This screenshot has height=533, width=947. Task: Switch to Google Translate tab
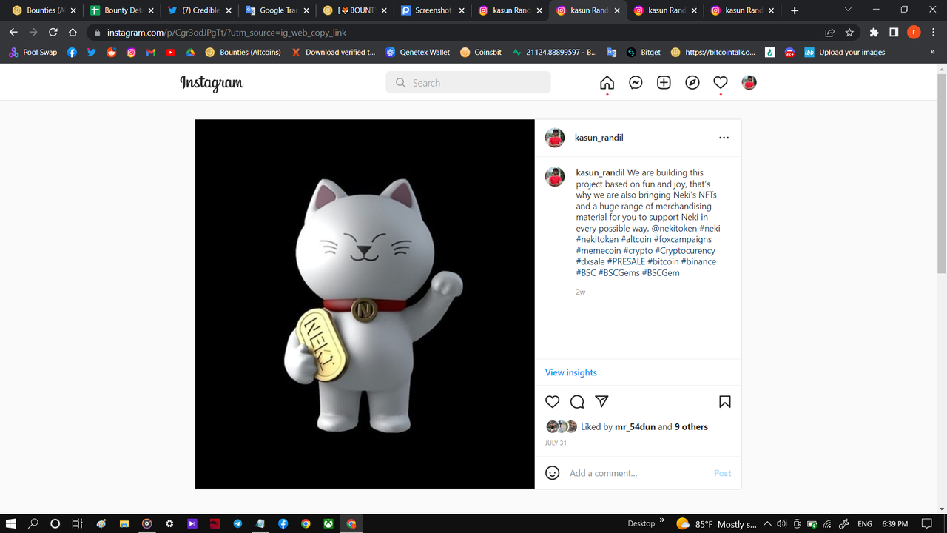coord(278,10)
